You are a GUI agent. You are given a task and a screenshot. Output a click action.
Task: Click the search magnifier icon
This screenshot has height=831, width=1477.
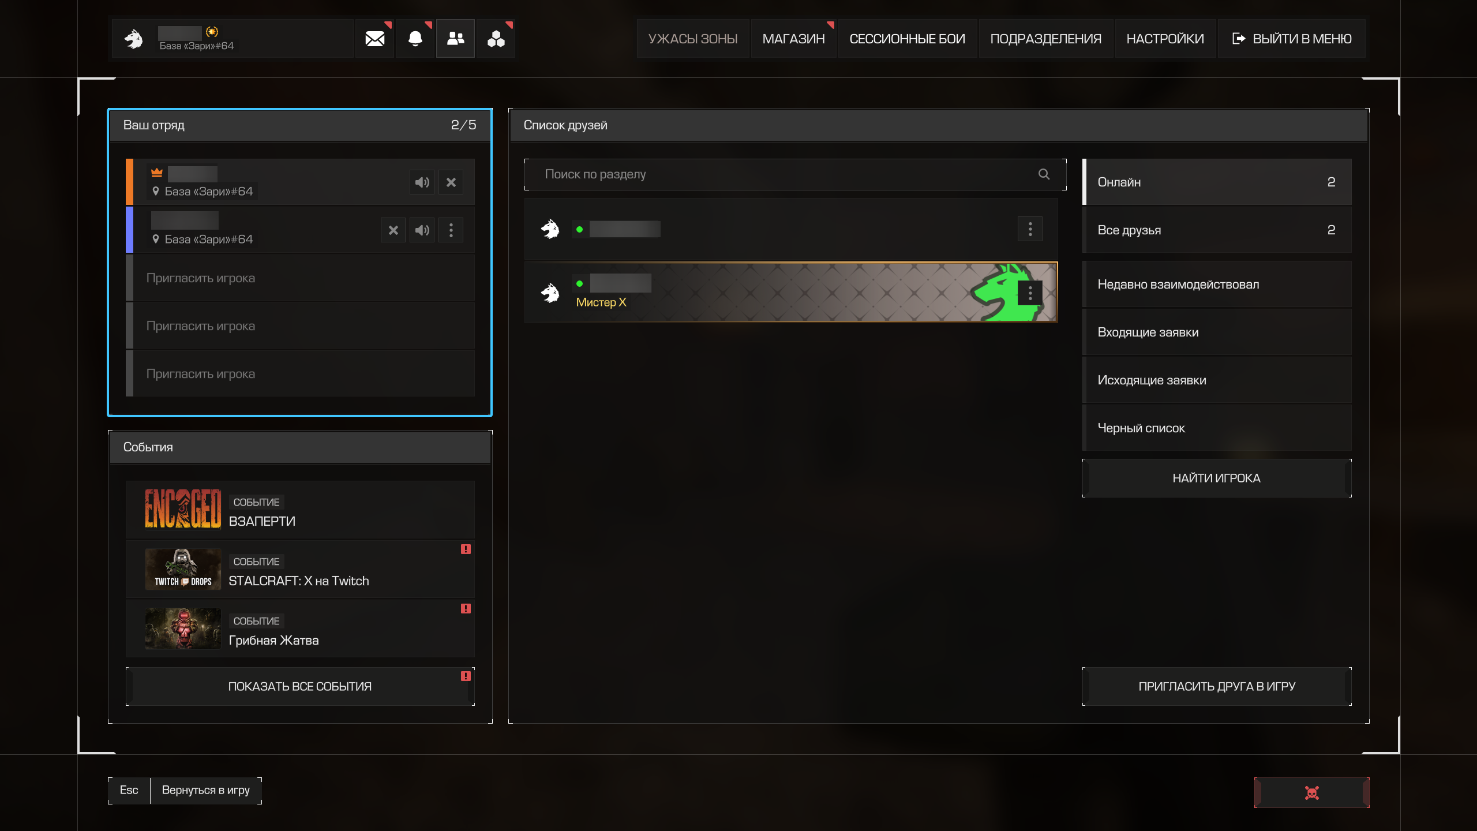(1044, 174)
